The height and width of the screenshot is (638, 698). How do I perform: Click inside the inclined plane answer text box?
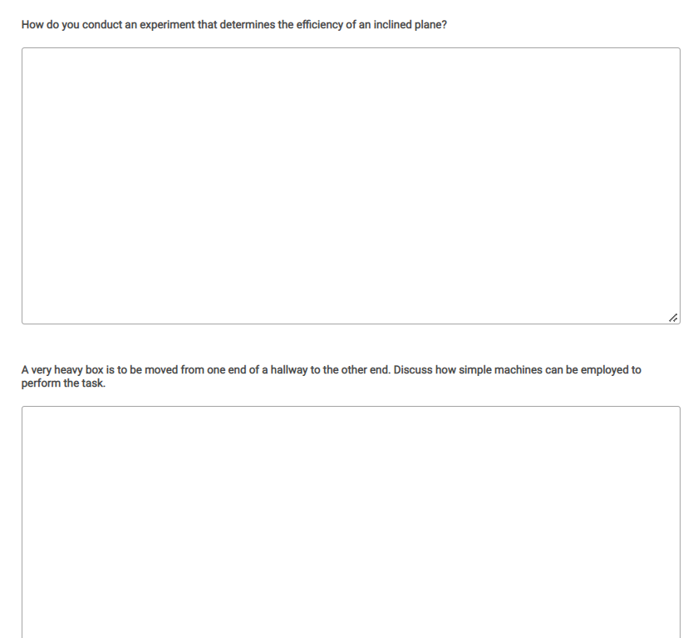(x=351, y=185)
